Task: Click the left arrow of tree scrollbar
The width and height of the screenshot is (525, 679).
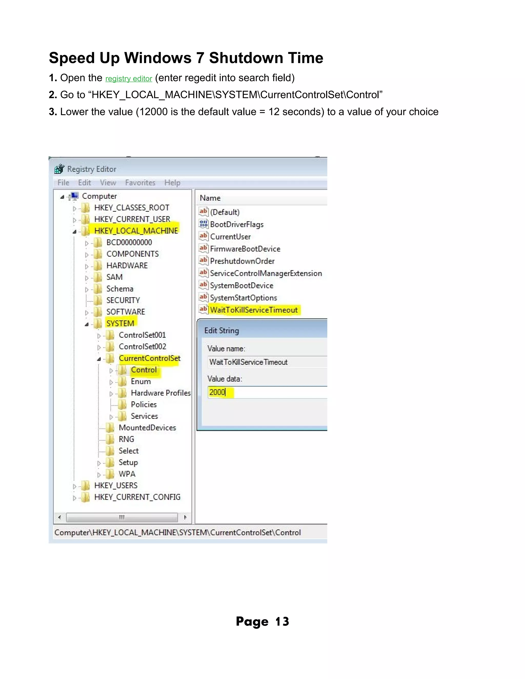Action: 59,517
